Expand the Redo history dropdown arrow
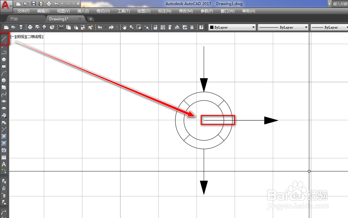The height and width of the screenshot is (218, 348). tap(117, 27)
